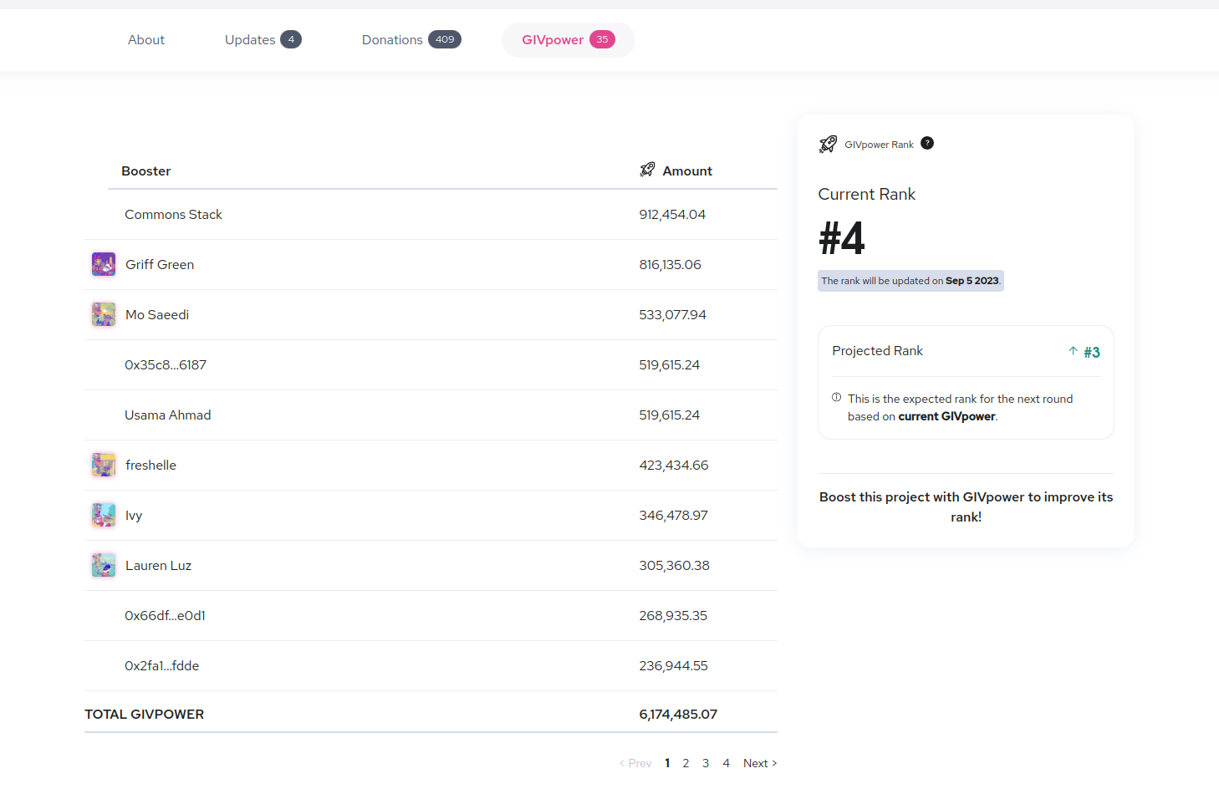This screenshot has width=1219, height=799.
Task: Click the Usama Ahmad booster name
Action: coord(168,415)
